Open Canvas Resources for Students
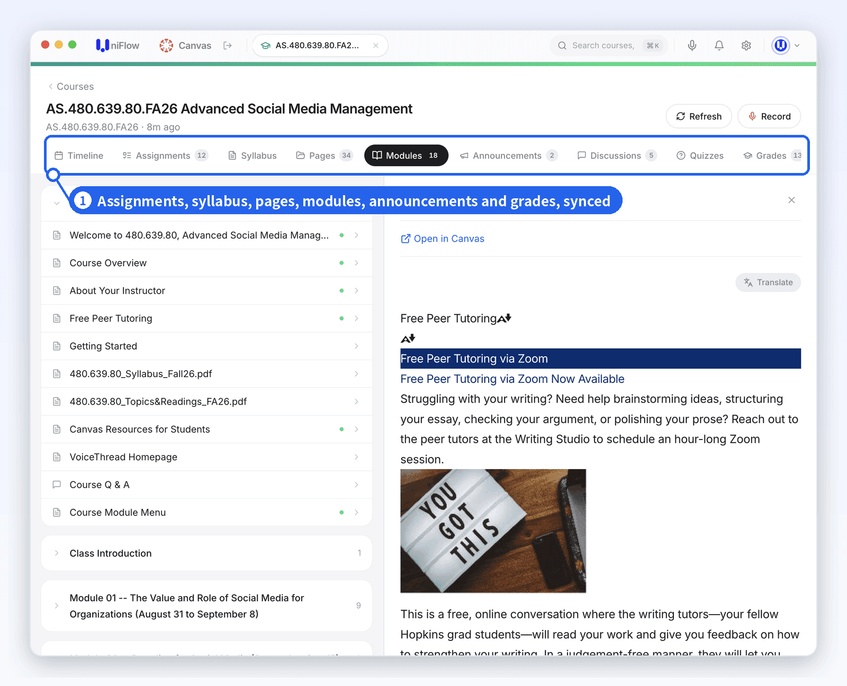 (x=206, y=429)
